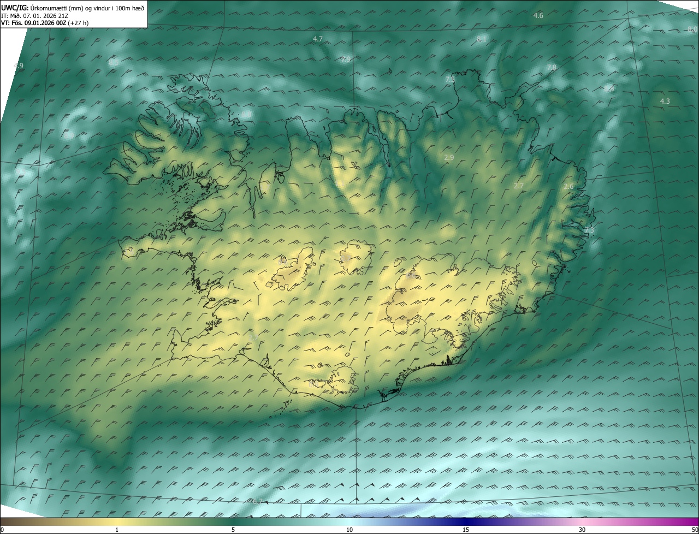The height and width of the screenshot is (534, 699).
Task: Click the 1 label on the color scale
Action: coord(117,530)
